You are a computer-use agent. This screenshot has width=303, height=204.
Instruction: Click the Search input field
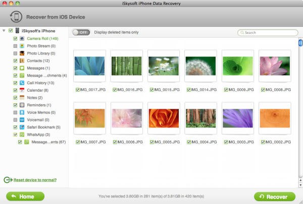pos(268,33)
